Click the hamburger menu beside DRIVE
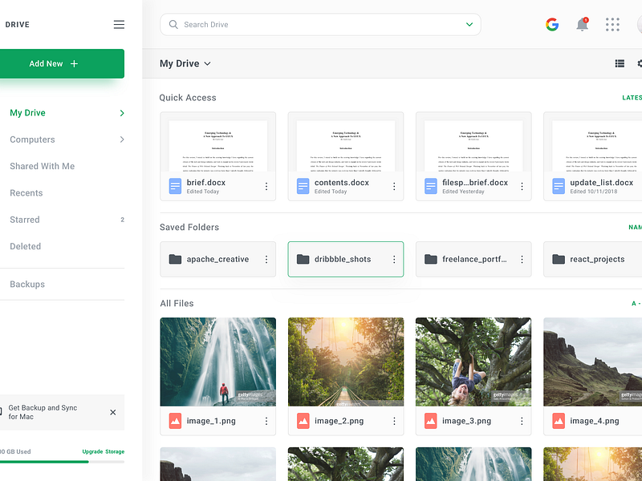Screen dimensions: 642x481 [x=119, y=24]
